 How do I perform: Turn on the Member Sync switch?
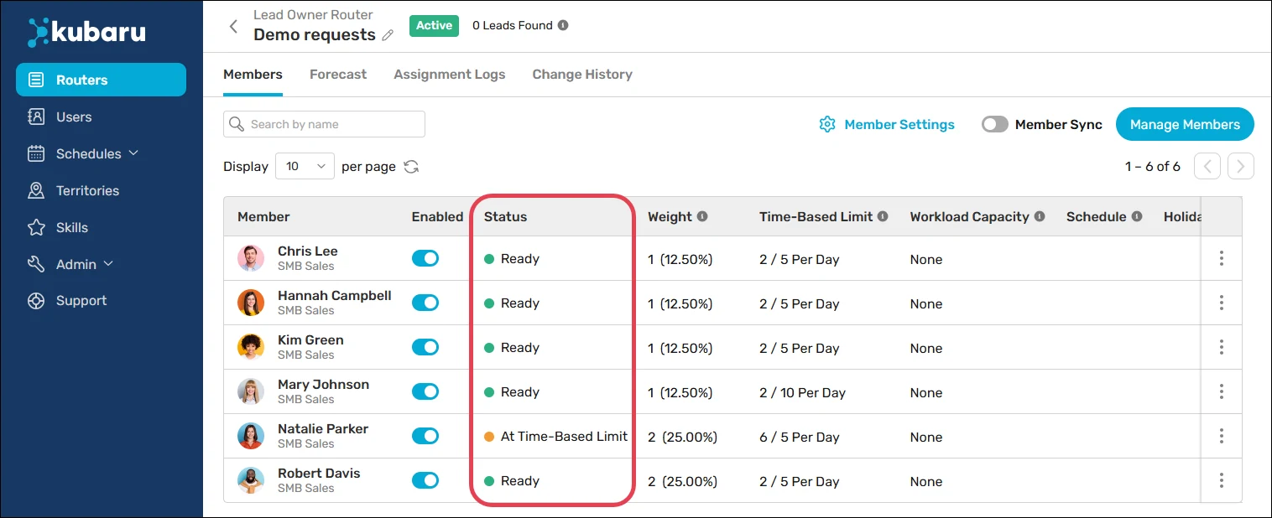[x=995, y=124]
